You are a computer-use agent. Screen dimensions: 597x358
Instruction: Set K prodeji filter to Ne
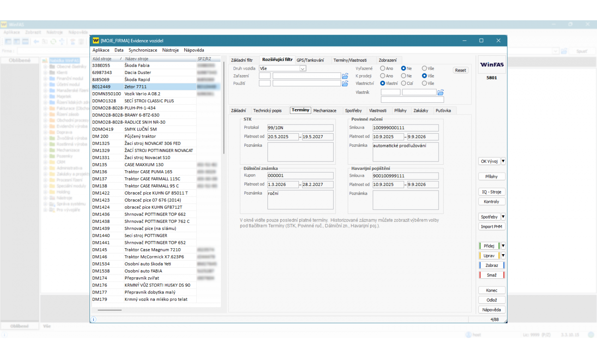pos(404,76)
